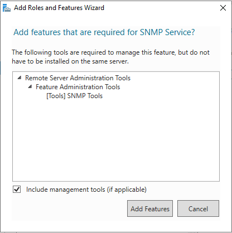Click the description line about required tools
The height and width of the screenshot is (233, 232).
tap(110, 52)
